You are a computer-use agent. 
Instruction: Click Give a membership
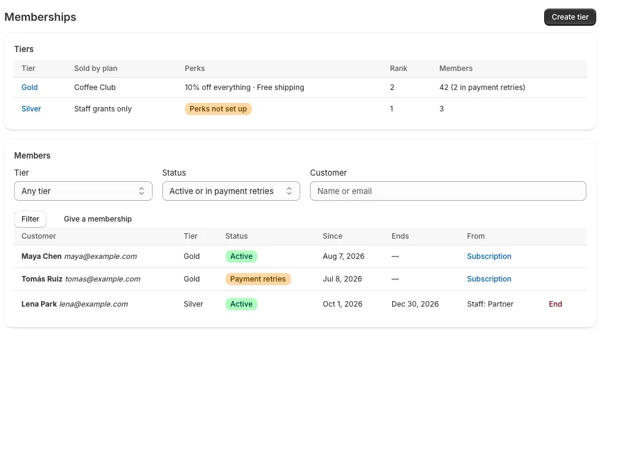pyautogui.click(x=97, y=219)
